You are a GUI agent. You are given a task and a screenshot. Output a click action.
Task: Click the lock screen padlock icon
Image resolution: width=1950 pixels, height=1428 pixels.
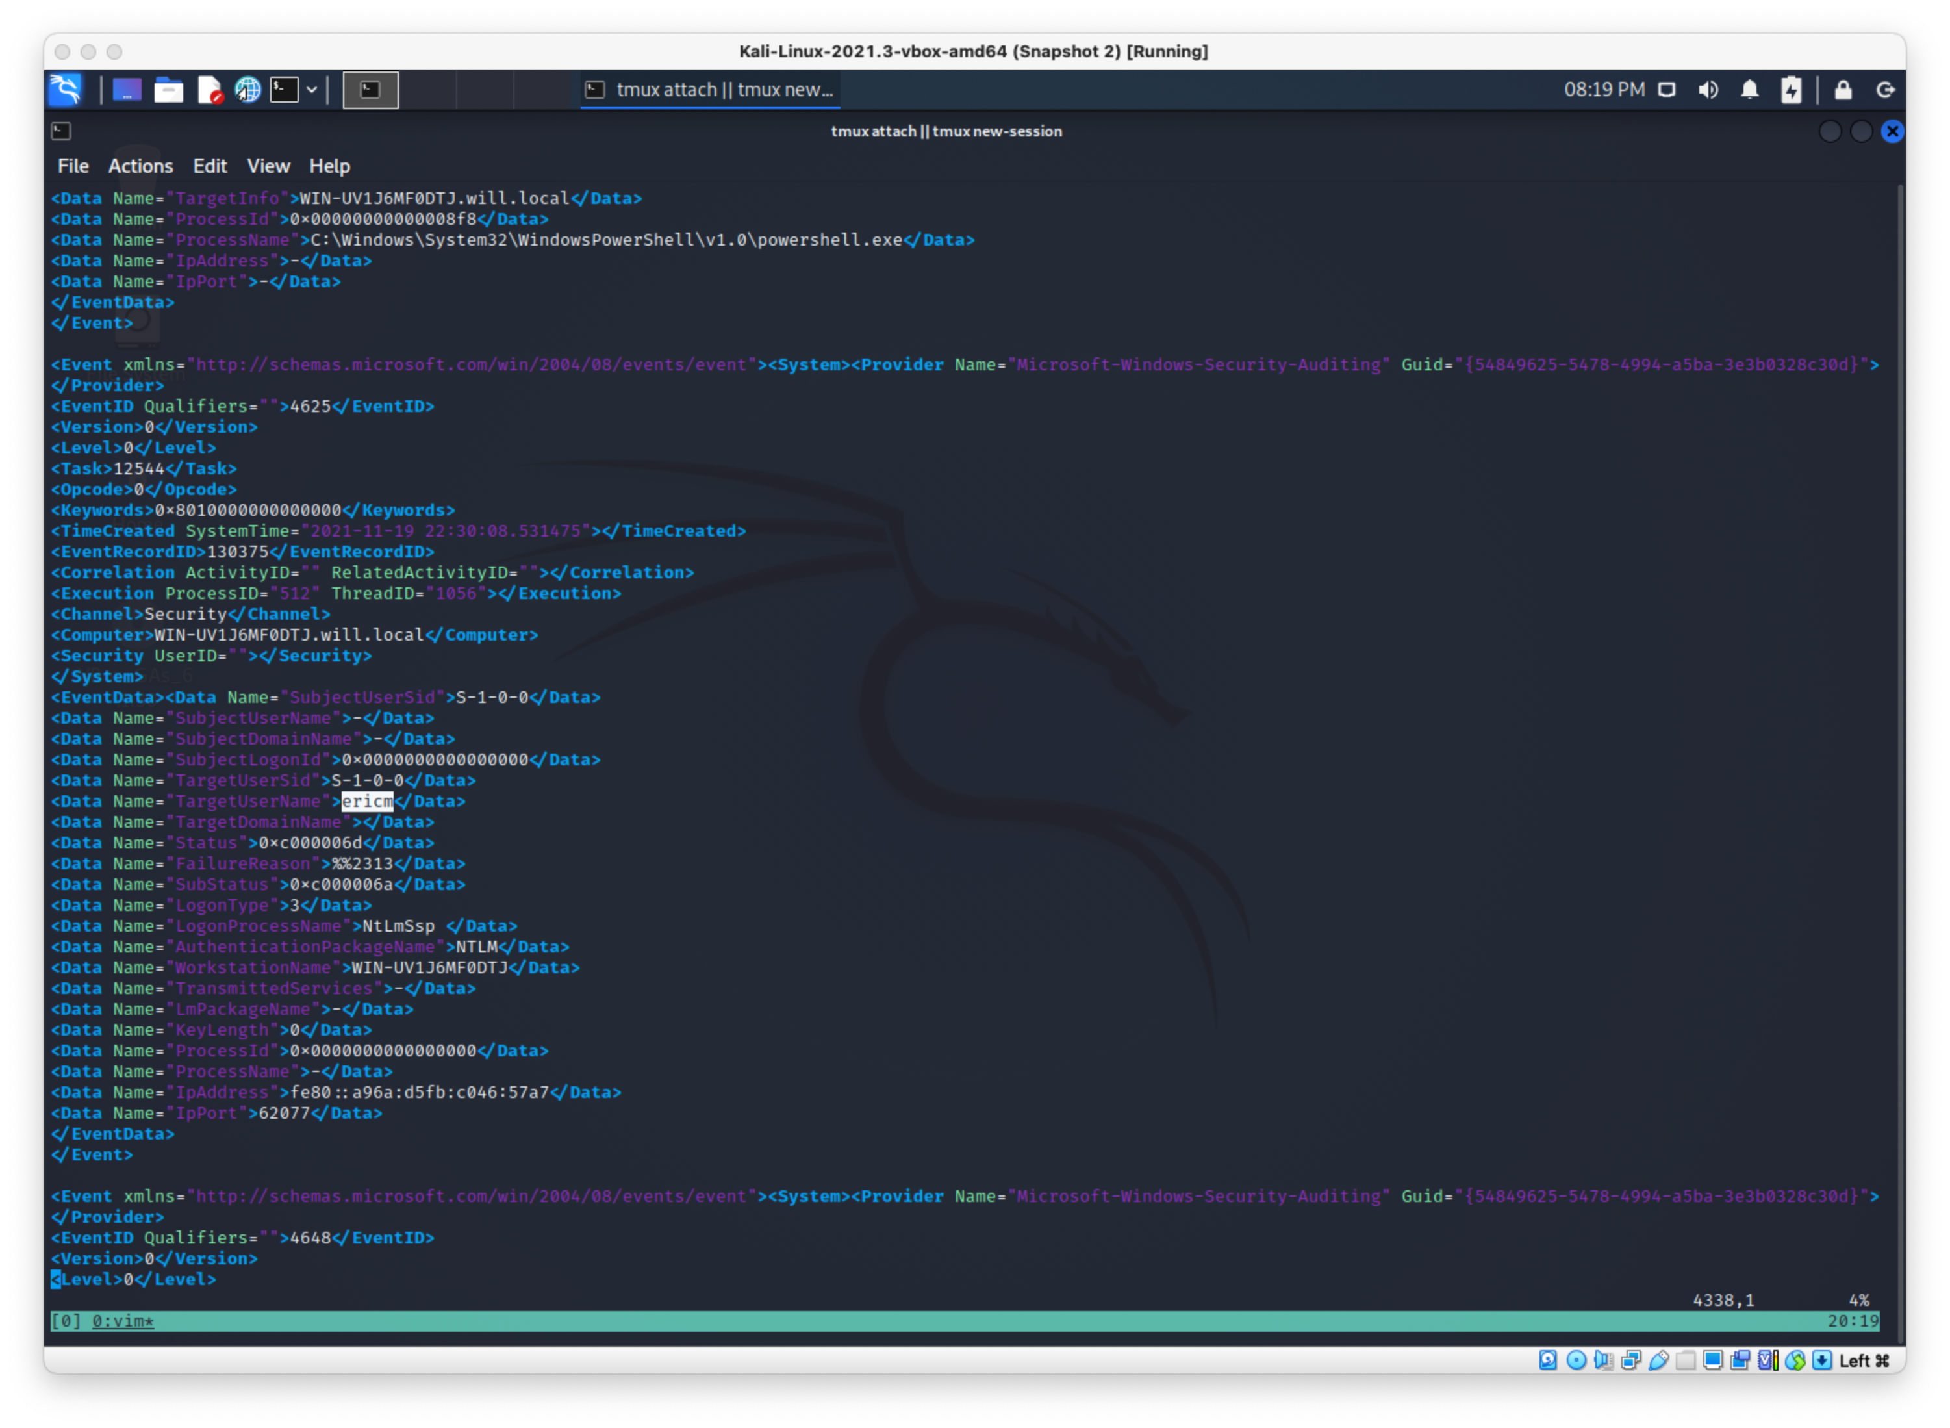[1843, 90]
